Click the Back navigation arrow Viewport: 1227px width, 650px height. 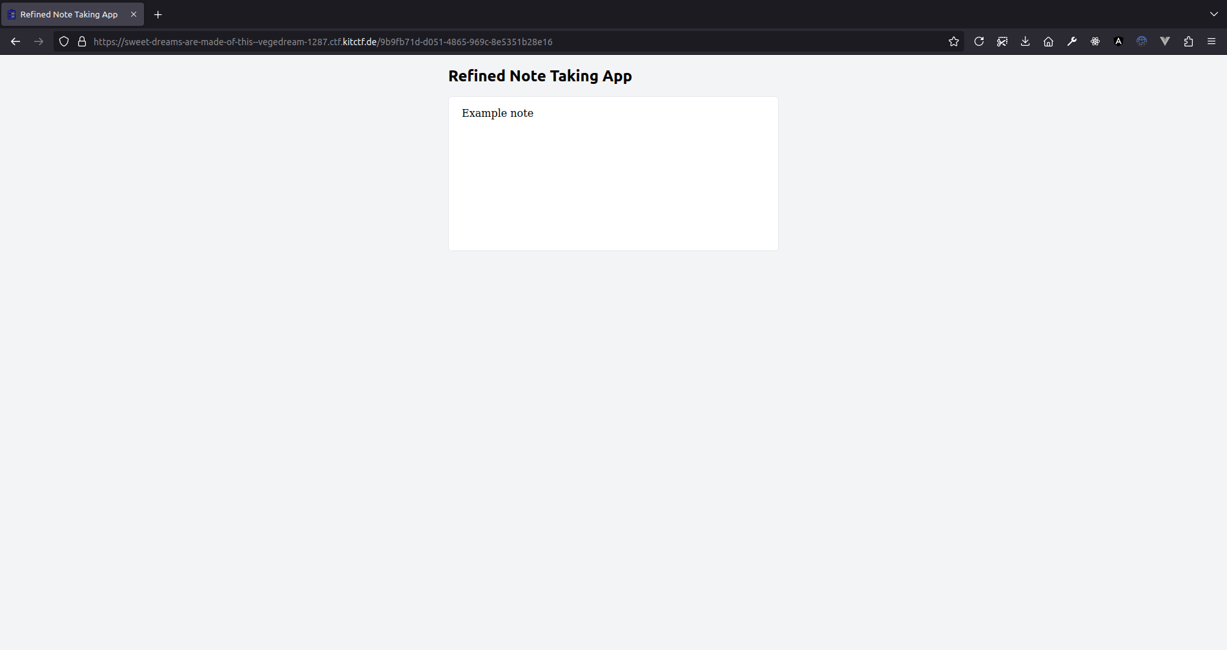15,41
